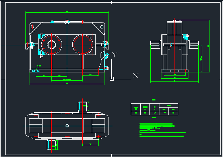Click the X axis label of UCS icon

click(x=136, y=76)
